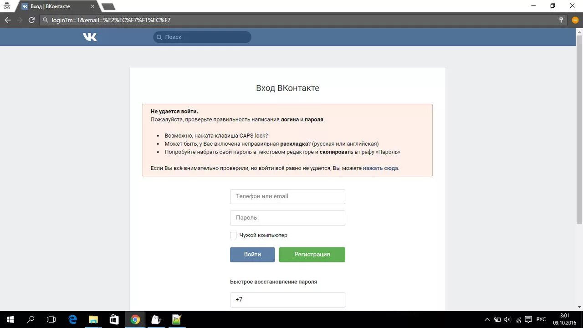Click the search field 'Поиск'
This screenshot has width=583, height=328.
coord(202,37)
